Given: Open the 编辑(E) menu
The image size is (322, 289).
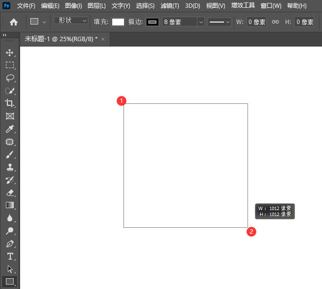Looking at the screenshot, I should [x=50, y=6].
